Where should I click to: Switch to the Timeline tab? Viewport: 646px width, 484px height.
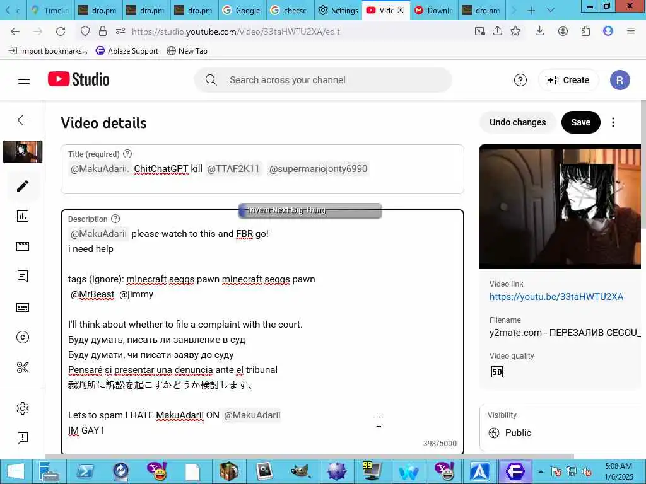(x=51, y=10)
